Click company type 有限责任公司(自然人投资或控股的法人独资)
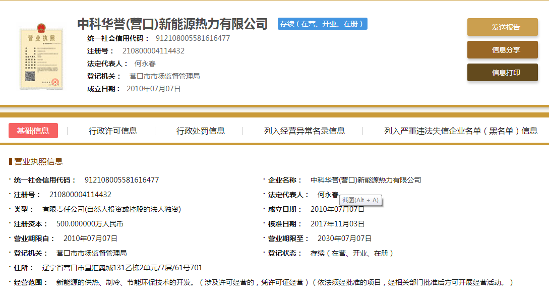 click(111, 209)
